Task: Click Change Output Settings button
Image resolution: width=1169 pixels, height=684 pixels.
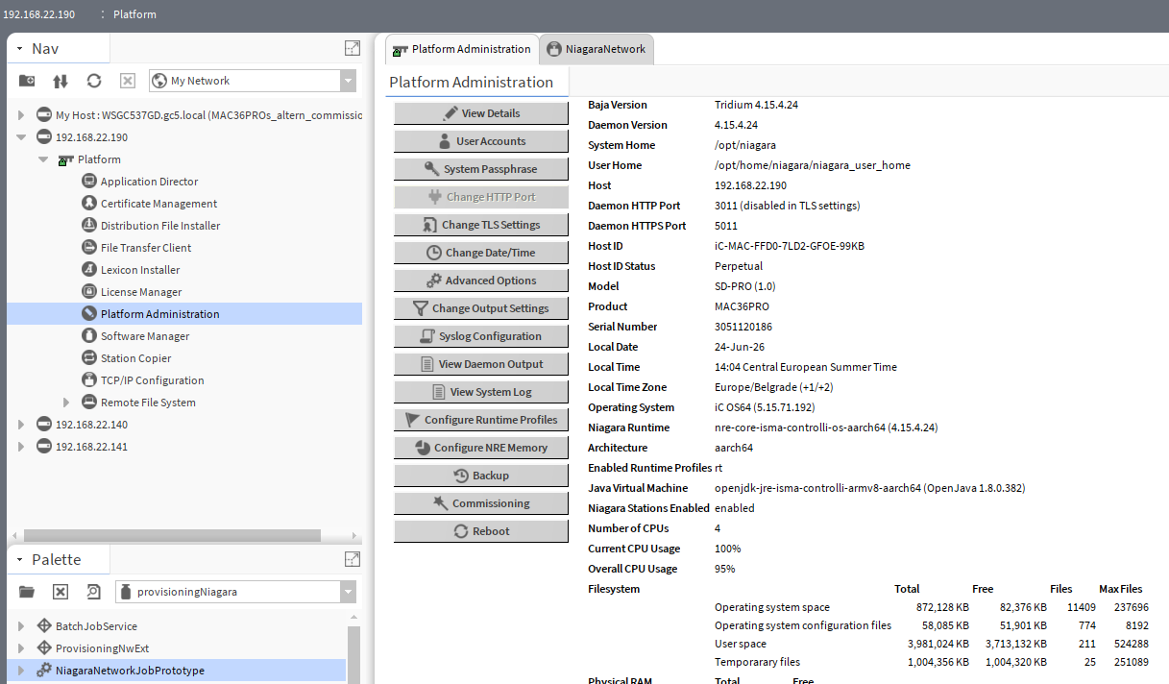Action: coord(481,308)
